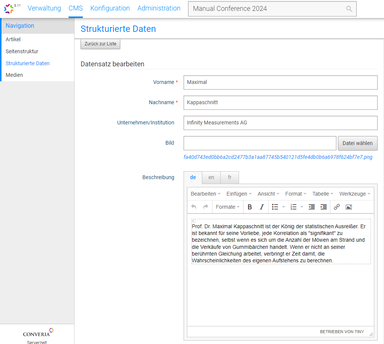384x344 pixels.
Task: Toggle the bullet list icon
Action: pyautogui.click(x=275, y=207)
